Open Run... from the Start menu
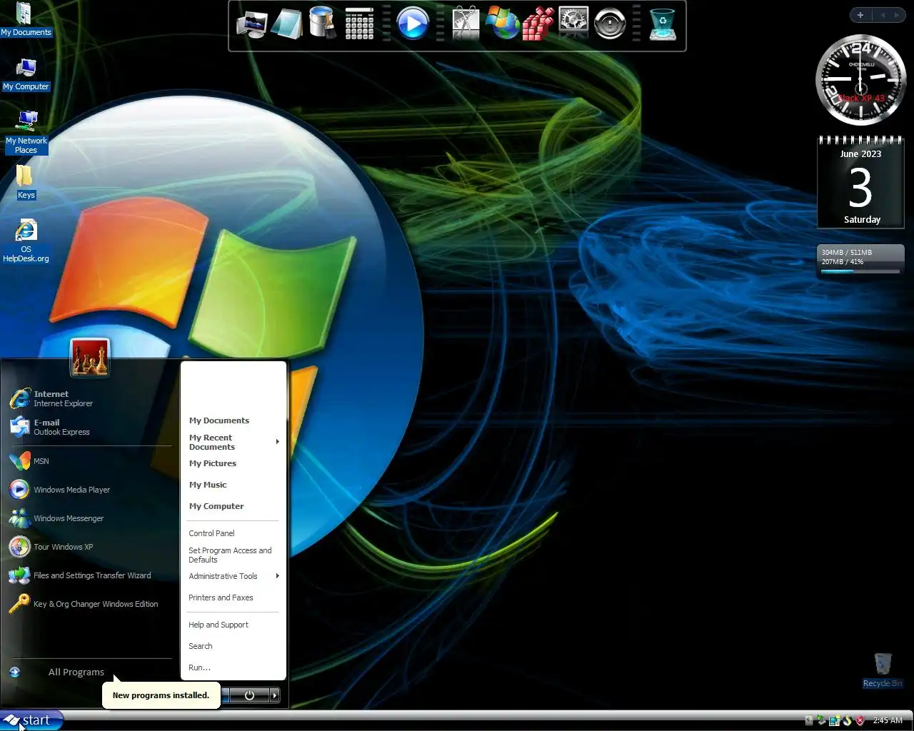 (x=199, y=667)
